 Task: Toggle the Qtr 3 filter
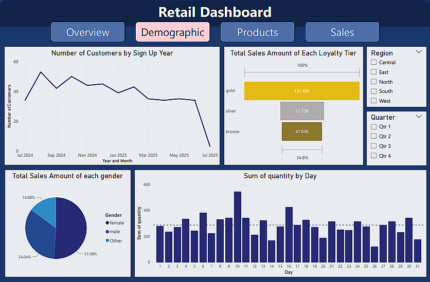coord(374,146)
